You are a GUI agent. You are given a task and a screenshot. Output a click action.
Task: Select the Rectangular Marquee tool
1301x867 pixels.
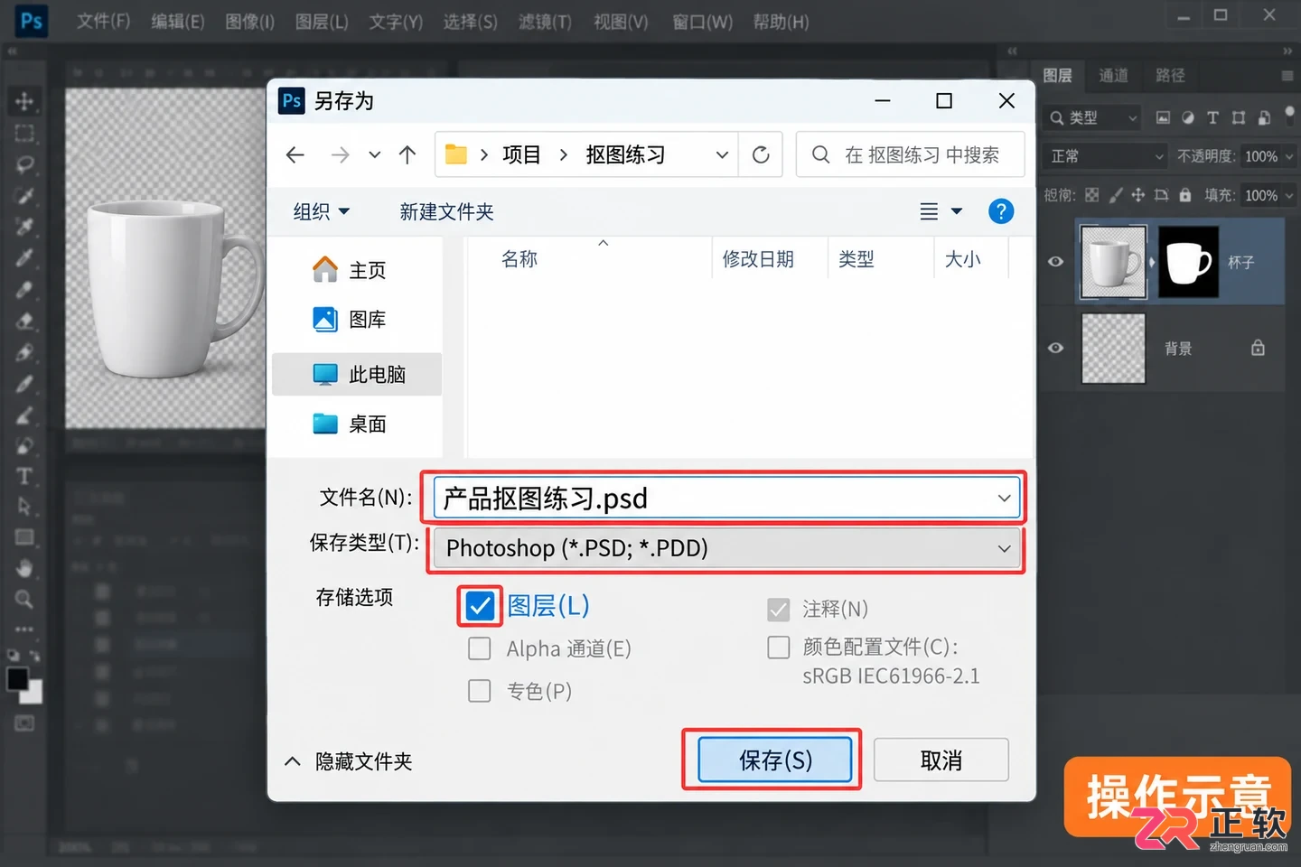pyautogui.click(x=24, y=134)
